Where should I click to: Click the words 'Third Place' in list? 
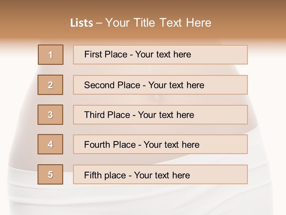pos(107,115)
